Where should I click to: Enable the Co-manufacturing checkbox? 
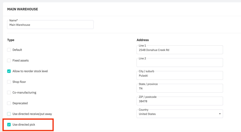pos(9,92)
